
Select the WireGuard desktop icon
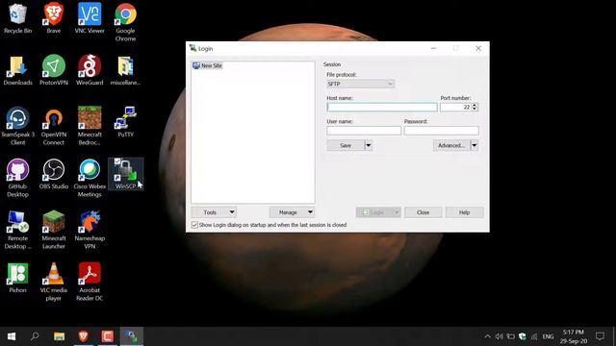[90, 70]
